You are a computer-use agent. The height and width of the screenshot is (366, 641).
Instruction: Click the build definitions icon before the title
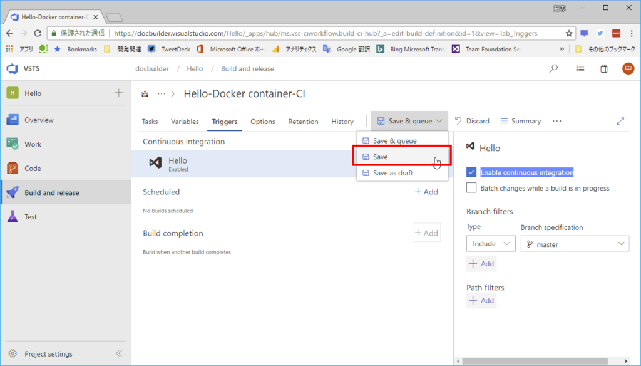tap(145, 94)
